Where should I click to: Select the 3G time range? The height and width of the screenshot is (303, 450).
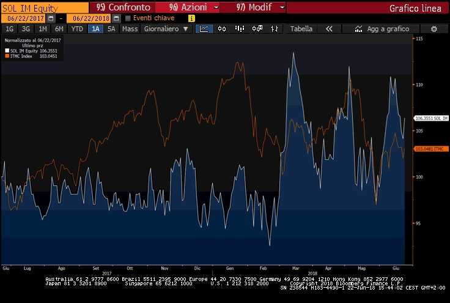[x=26, y=29]
